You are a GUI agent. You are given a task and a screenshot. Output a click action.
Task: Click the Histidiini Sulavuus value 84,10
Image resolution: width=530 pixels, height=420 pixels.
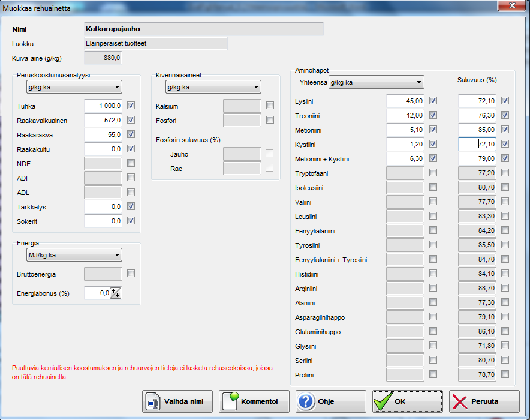pos(477,274)
